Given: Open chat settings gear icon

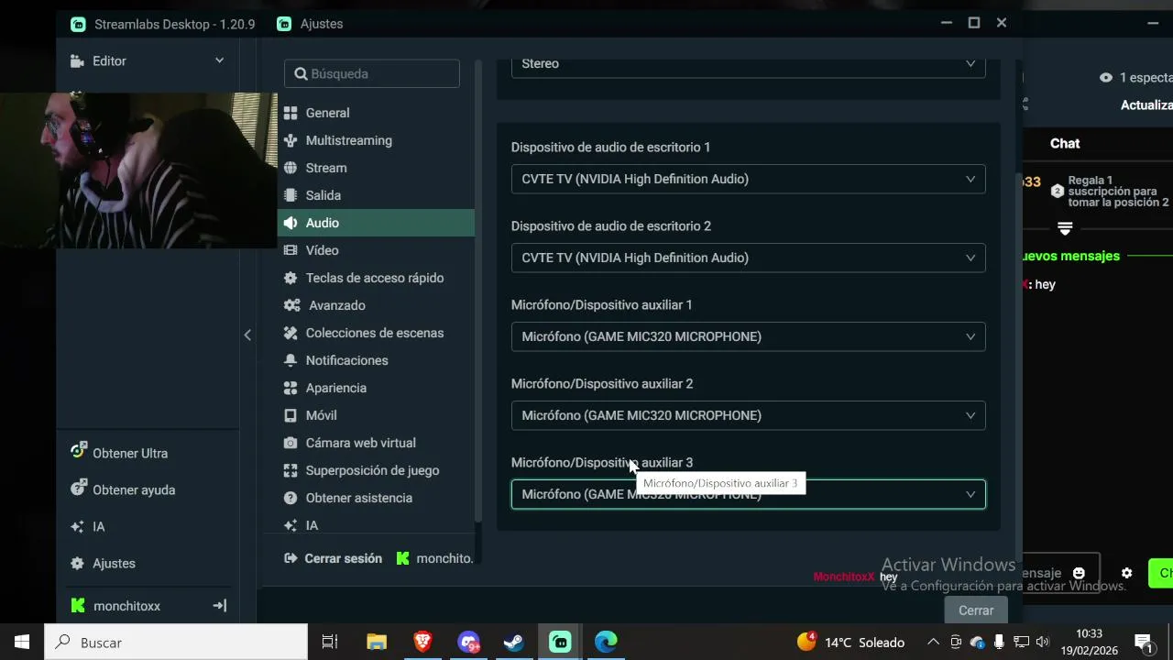Looking at the screenshot, I should 1126,573.
